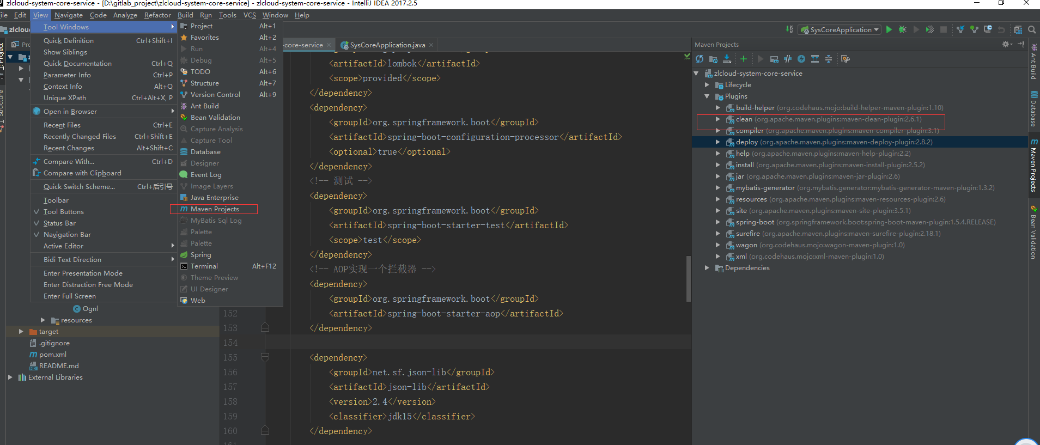The width and height of the screenshot is (1040, 445).
Task: Click Download Sources and Documentation icon
Action: click(x=727, y=59)
